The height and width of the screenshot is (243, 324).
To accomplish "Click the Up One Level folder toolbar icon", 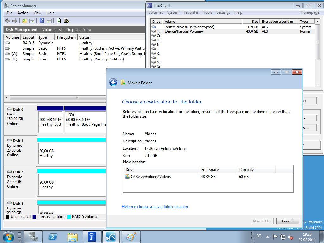I will [25, 21].
